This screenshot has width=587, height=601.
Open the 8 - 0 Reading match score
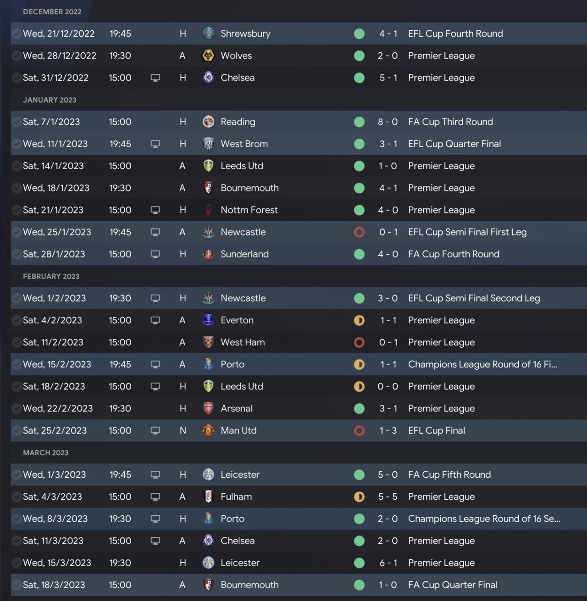pos(388,122)
